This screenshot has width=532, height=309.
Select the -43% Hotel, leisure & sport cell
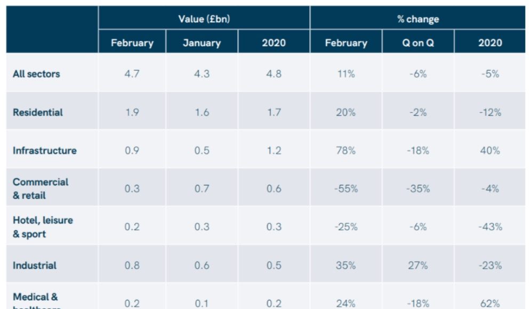pos(489,227)
